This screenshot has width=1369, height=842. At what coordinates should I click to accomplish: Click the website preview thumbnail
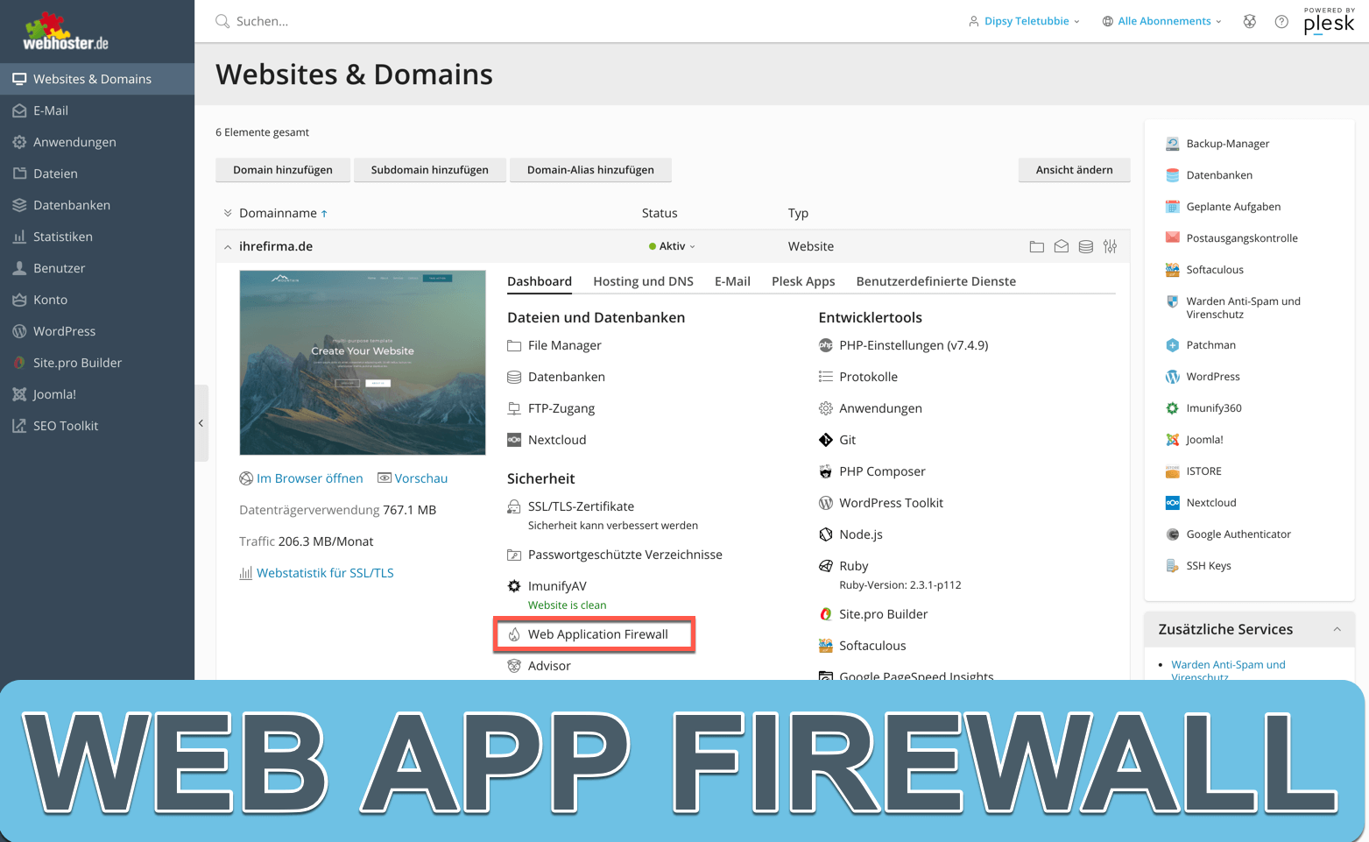pyautogui.click(x=363, y=363)
